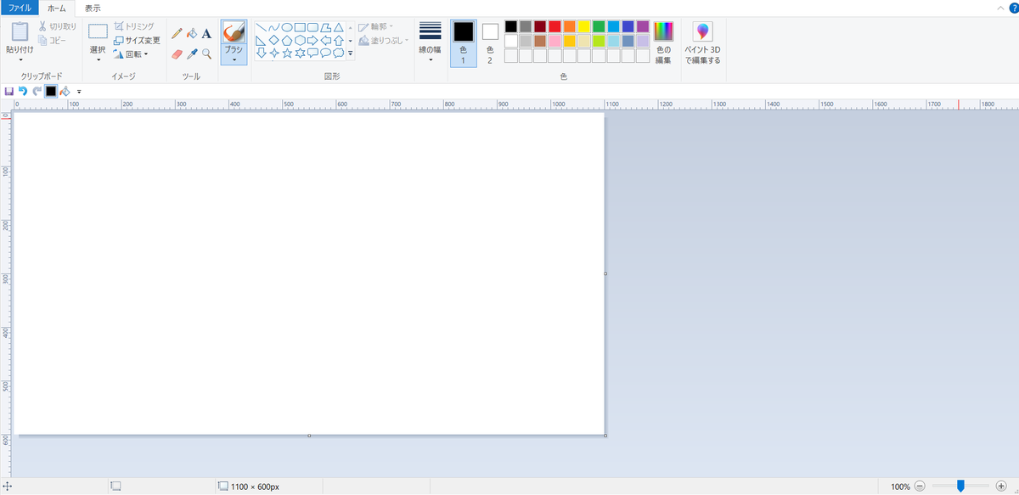The image size is (1019, 495).
Task: Select 色 1 (Color 1) swatch button
Action: (x=463, y=43)
